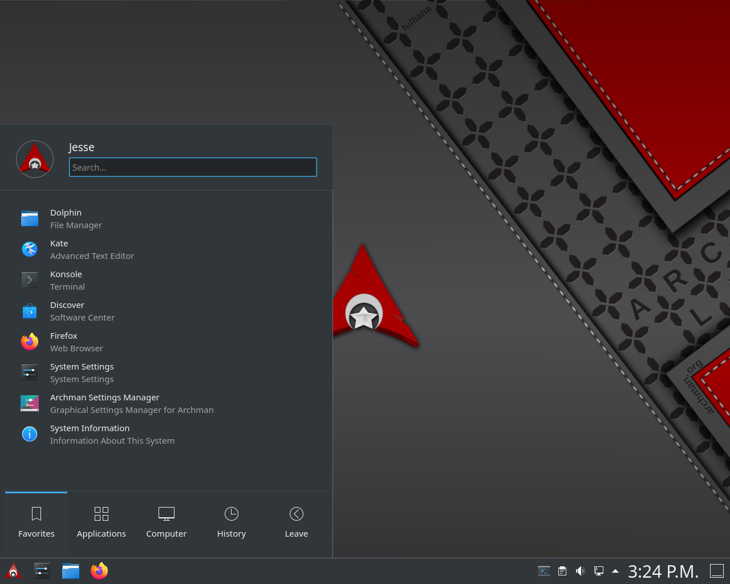Screen dimensions: 730x584
Task: Switch to the Computer tab
Action: click(x=167, y=524)
